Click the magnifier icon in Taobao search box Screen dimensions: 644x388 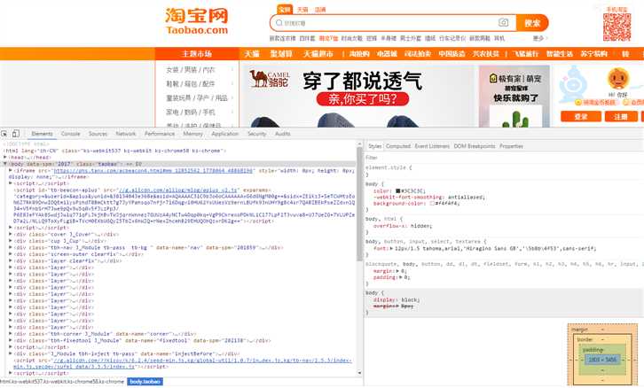click(279, 23)
